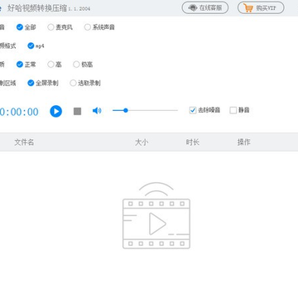Click the 操作 actions column header
This screenshot has width=298, height=298.
(244, 142)
